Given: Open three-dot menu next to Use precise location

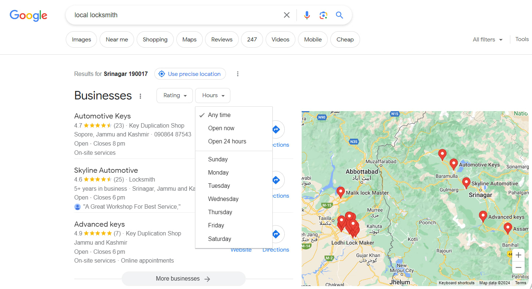Looking at the screenshot, I should coord(238,74).
